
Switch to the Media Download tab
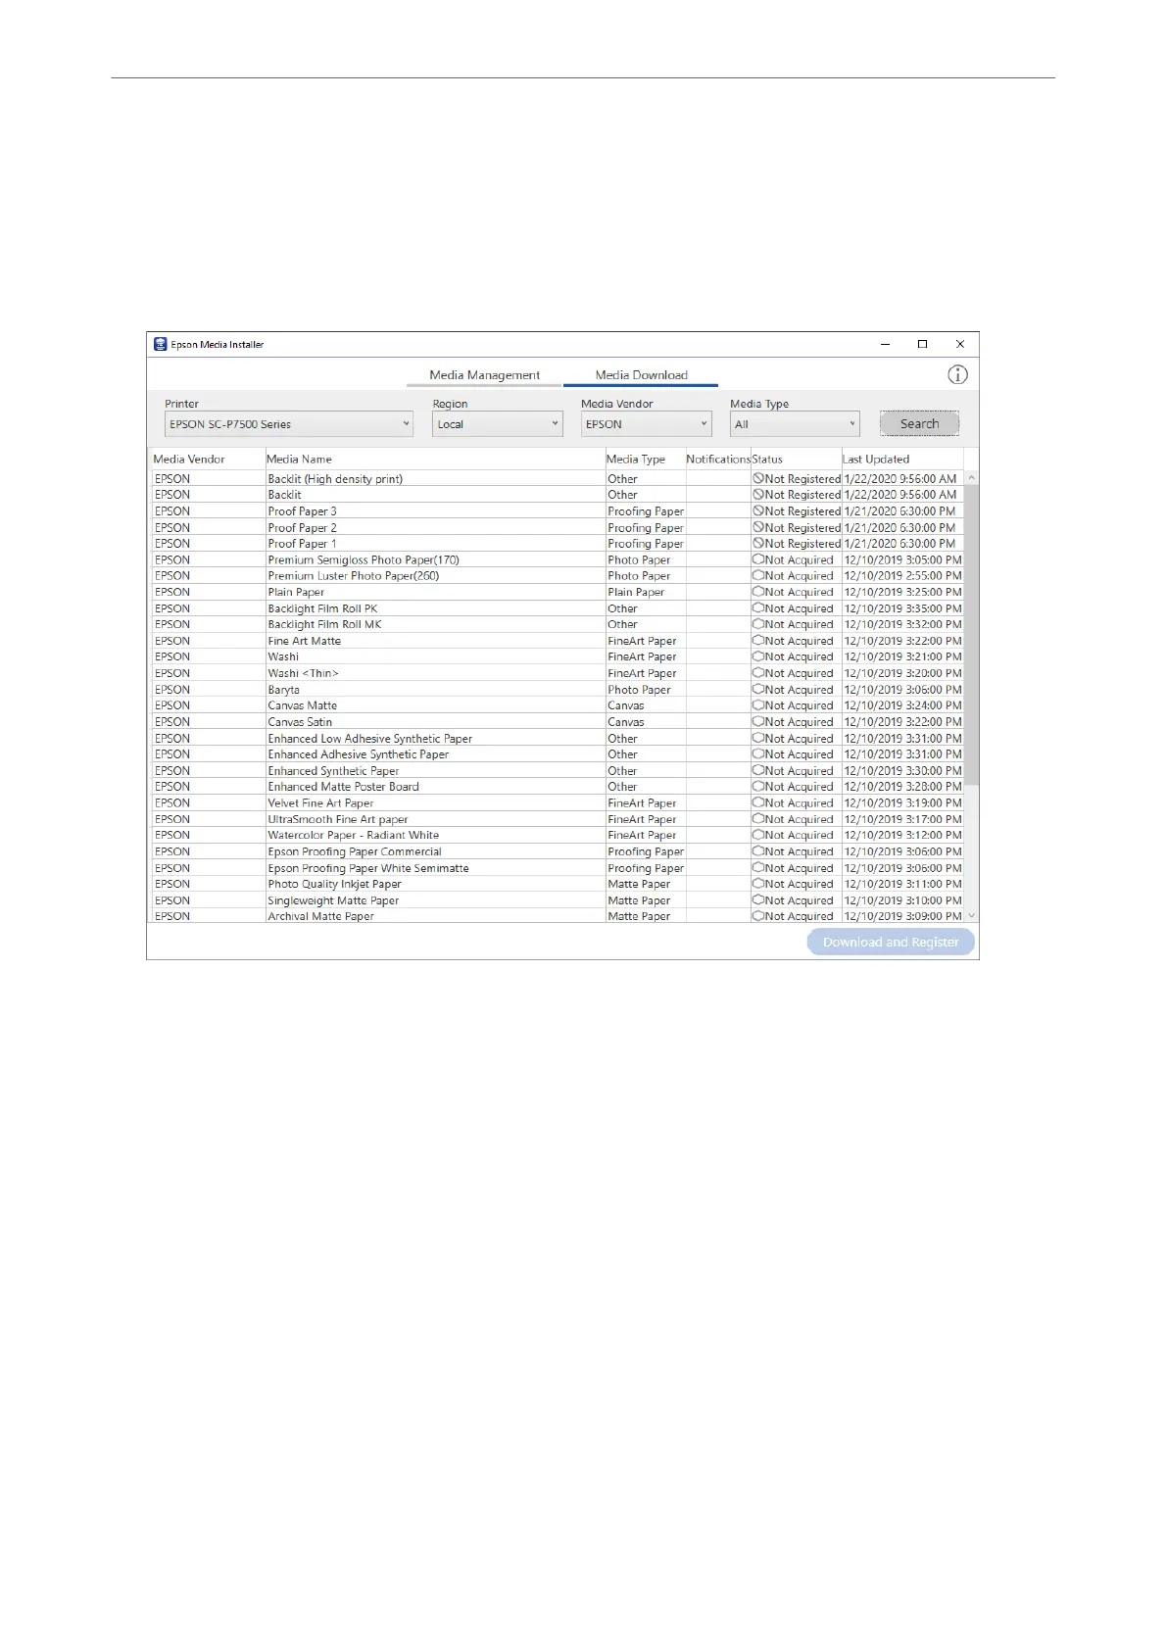pos(641,375)
